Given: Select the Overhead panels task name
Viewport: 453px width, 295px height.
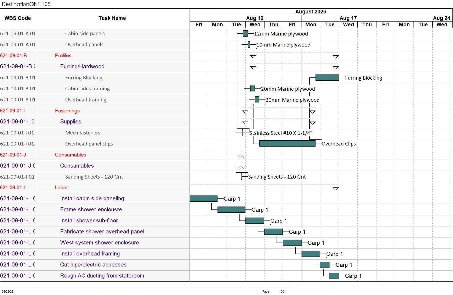Looking at the screenshot, I should coord(84,45).
